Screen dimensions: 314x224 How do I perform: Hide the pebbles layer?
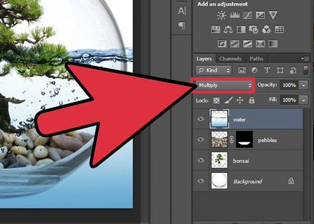coord(201,140)
